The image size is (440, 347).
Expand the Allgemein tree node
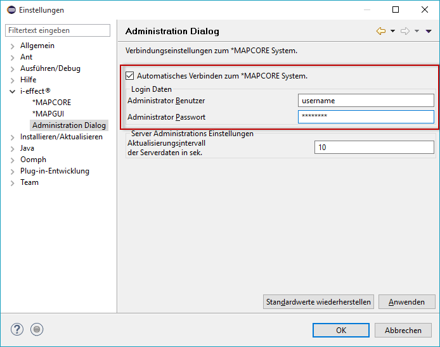(12, 46)
